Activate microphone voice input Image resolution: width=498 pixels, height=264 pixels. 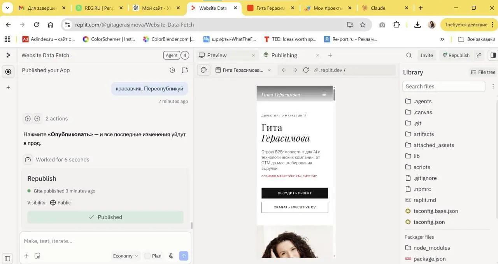pyautogui.click(x=171, y=256)
